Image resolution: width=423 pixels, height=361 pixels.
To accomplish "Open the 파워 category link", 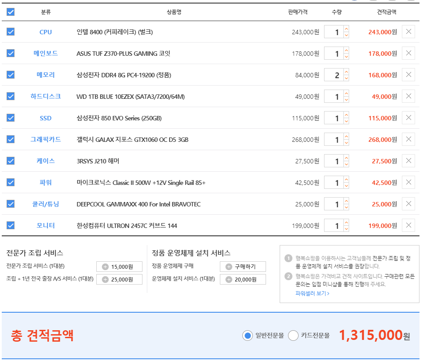I will (x=46, y=183).
